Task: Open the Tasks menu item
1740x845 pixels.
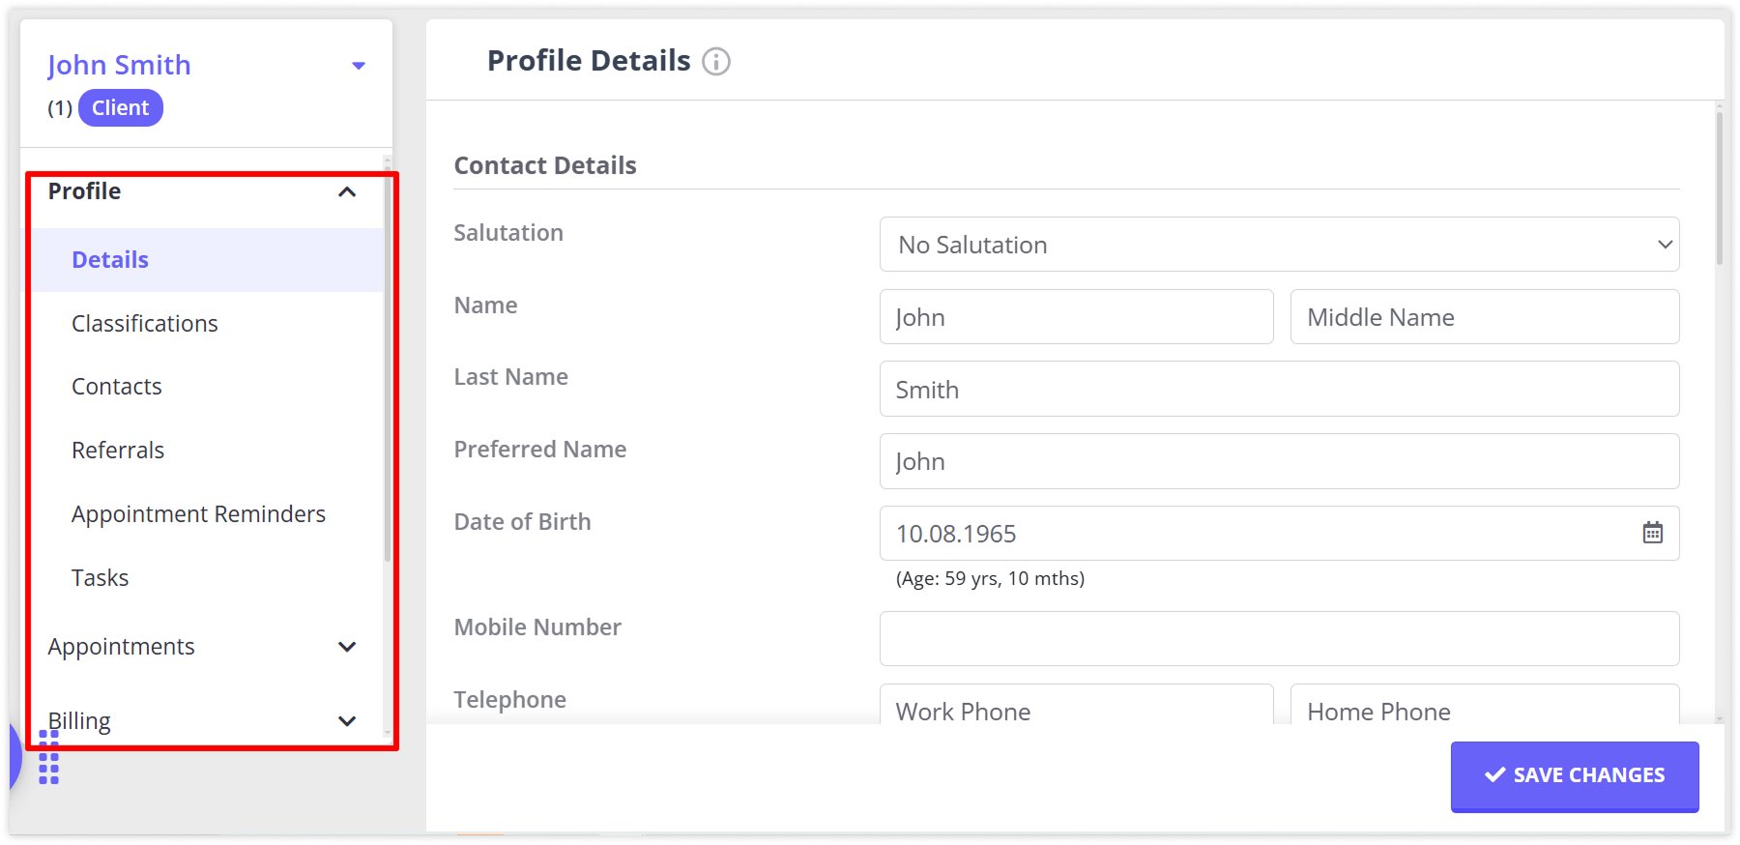Action: point(101,578)
